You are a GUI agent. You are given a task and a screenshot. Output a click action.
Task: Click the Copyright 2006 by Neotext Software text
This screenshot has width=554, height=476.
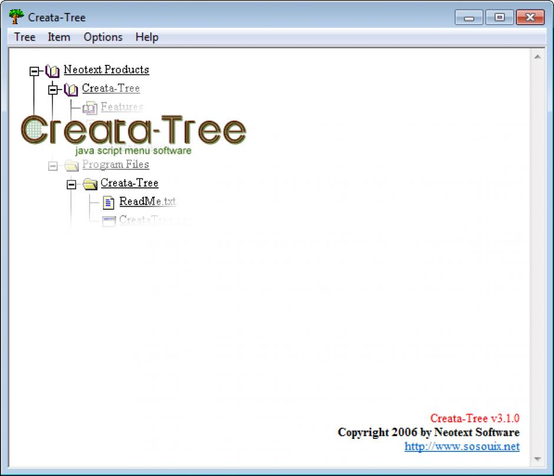[x=428, y=432]
